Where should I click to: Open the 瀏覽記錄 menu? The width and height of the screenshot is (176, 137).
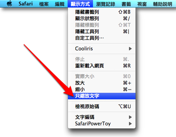tap(106, 4)
